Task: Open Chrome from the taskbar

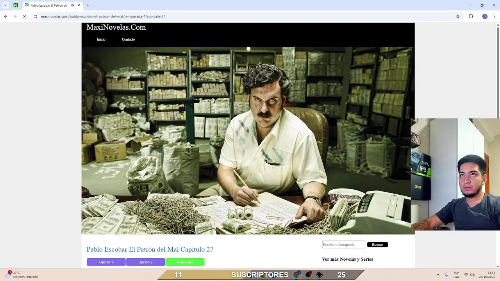Action: (x=297, y=275)
